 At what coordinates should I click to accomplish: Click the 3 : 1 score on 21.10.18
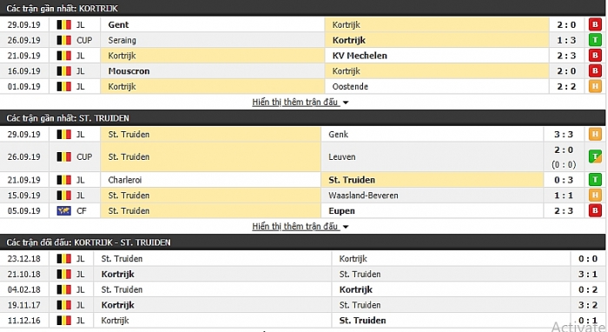pyautogui.click(x=588, y=275)
